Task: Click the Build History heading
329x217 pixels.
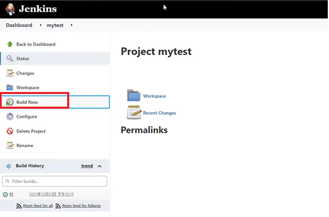Action: coord(30,166)
